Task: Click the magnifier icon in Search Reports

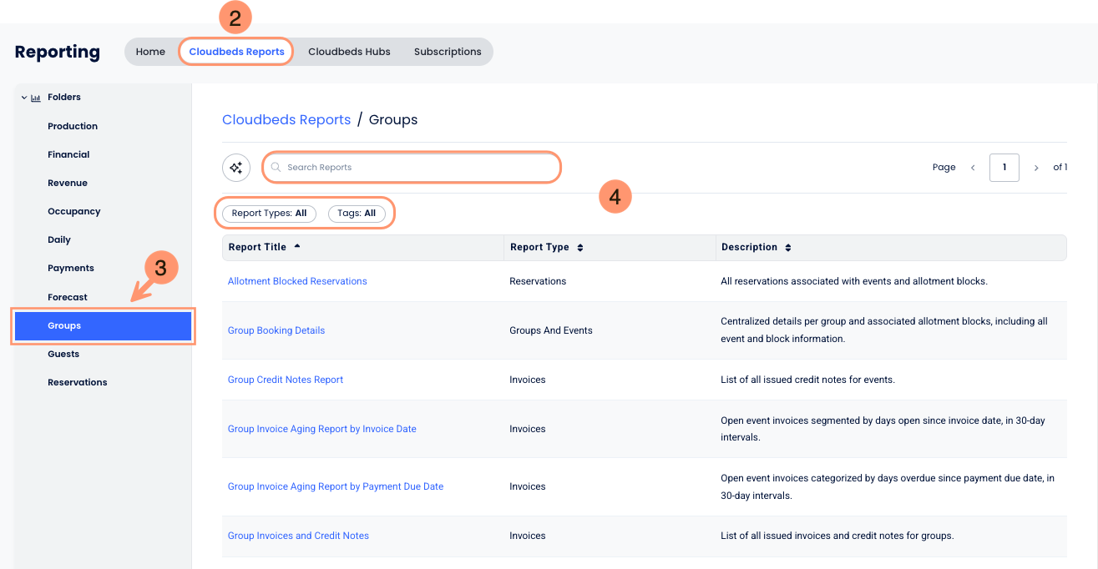Action: [276, 167]
